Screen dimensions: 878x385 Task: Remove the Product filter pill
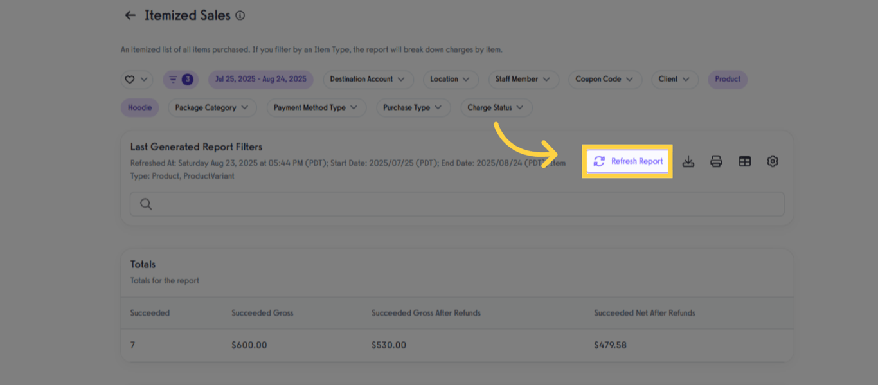tap(727, 79)
